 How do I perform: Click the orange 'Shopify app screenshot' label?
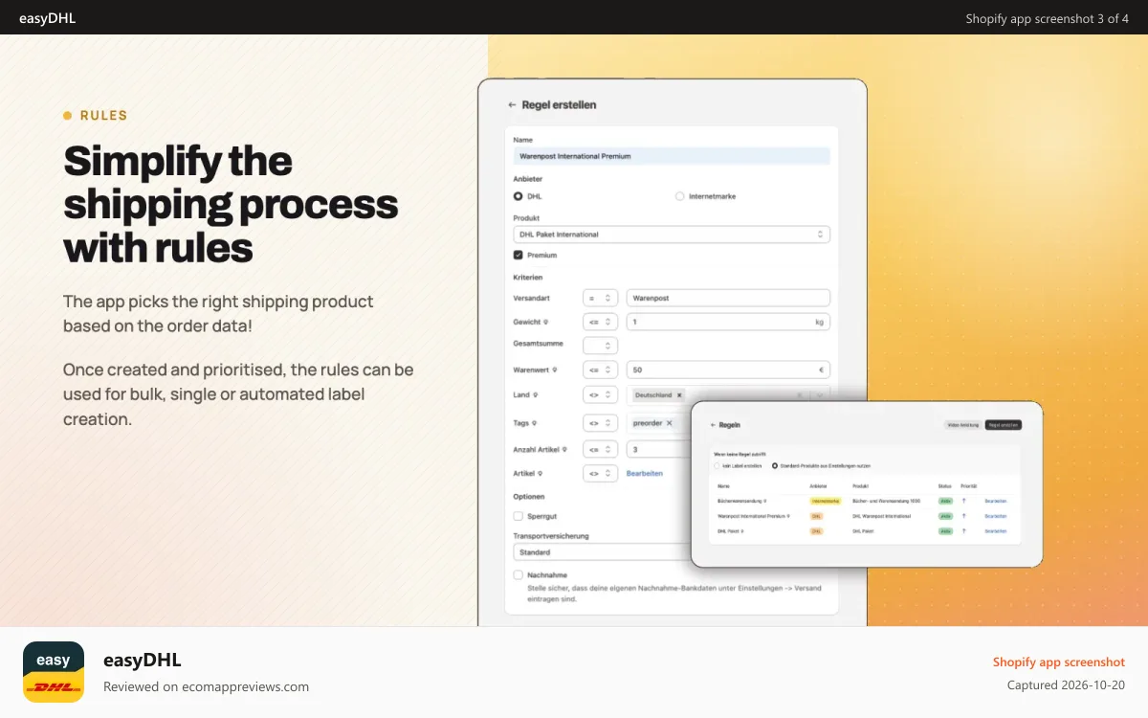point(1058,662)
